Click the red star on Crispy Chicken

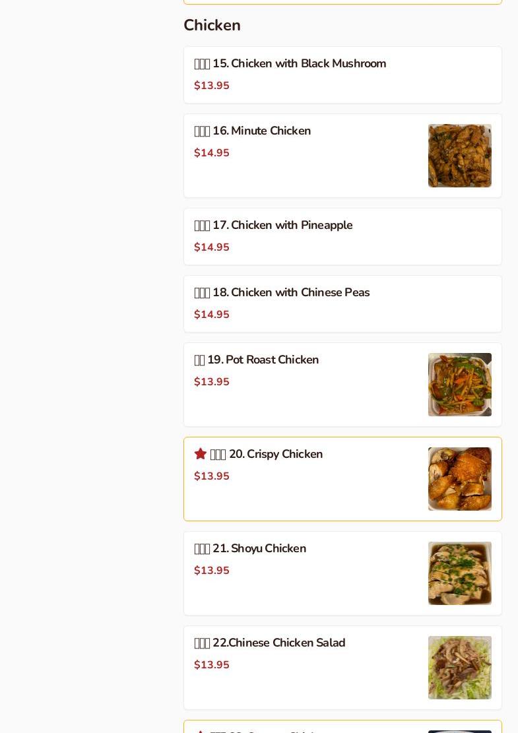coord(201,454)
